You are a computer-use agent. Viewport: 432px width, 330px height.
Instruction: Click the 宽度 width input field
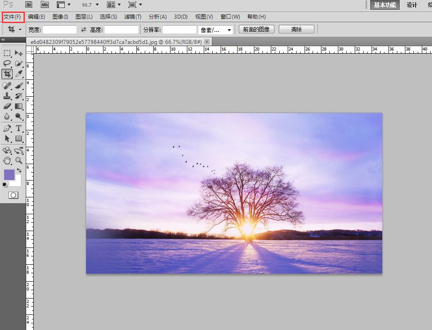(59, 30)
